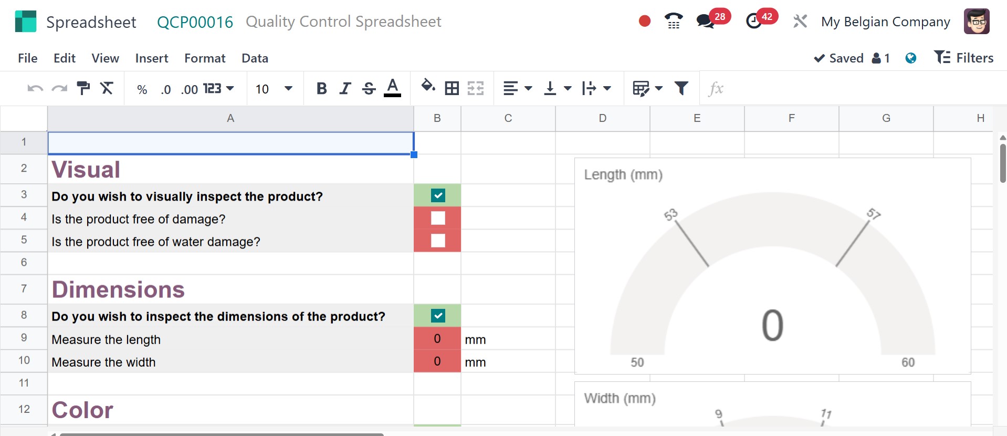Click the My Belgian Company switcher

[x=885, y=22]
